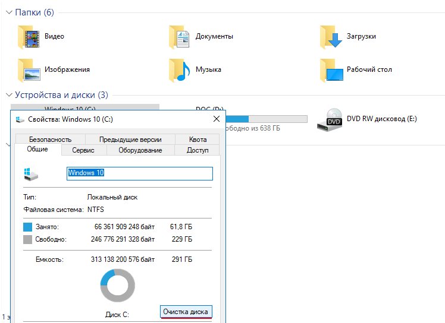The height and width of the screenshot is (323, 445).
Task: Switch to the Доступ tab
Action: point(198,150)
